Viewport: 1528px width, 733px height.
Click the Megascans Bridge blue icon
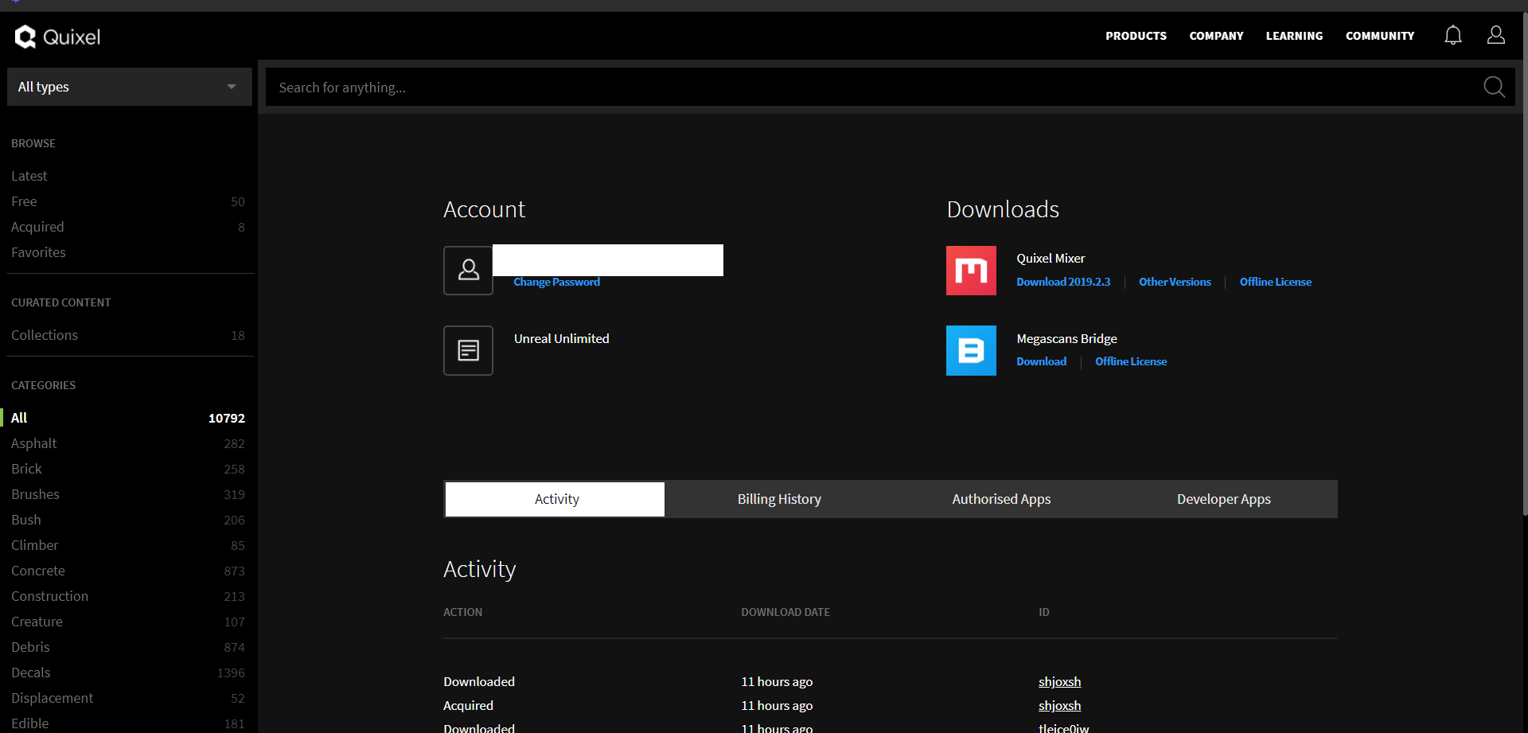point(971,350)
